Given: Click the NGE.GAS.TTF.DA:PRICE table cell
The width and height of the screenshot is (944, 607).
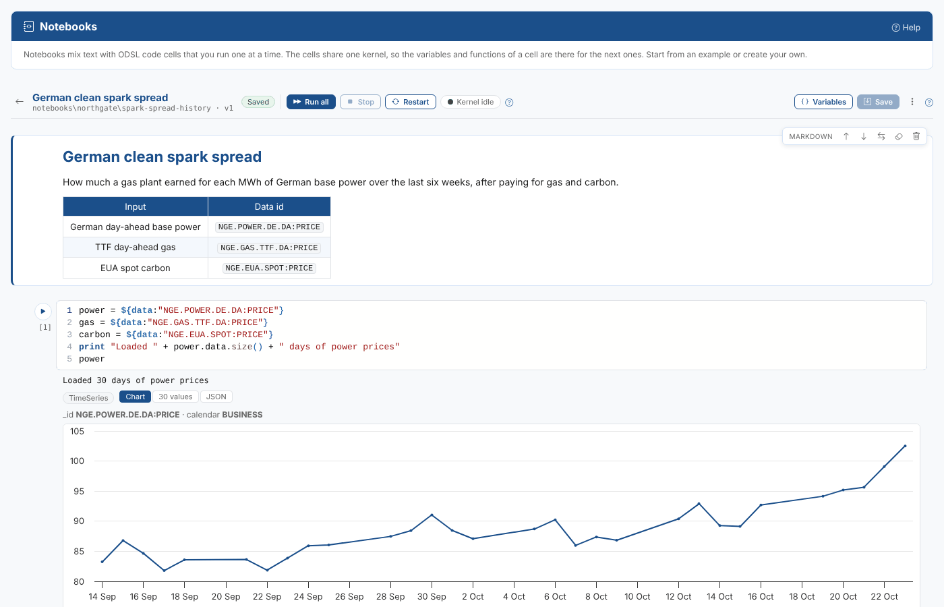Looking at the screenshot, I should [x=269, y=248].
